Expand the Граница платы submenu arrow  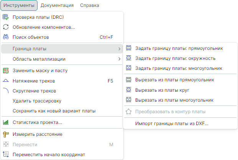[119, 49]
